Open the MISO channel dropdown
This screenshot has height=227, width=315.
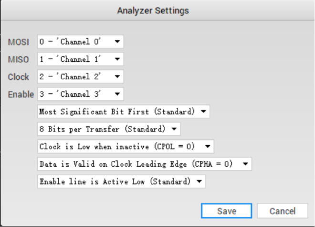click(x=80, y=59)
